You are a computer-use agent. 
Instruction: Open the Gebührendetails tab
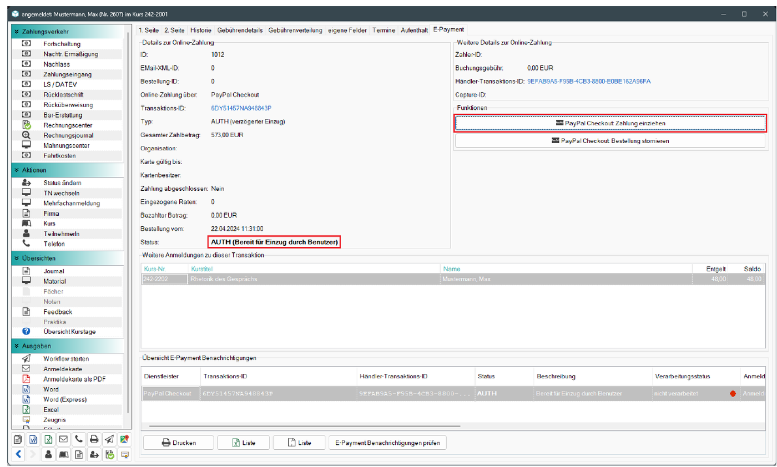pyautogui.click(x=241, y=30)
